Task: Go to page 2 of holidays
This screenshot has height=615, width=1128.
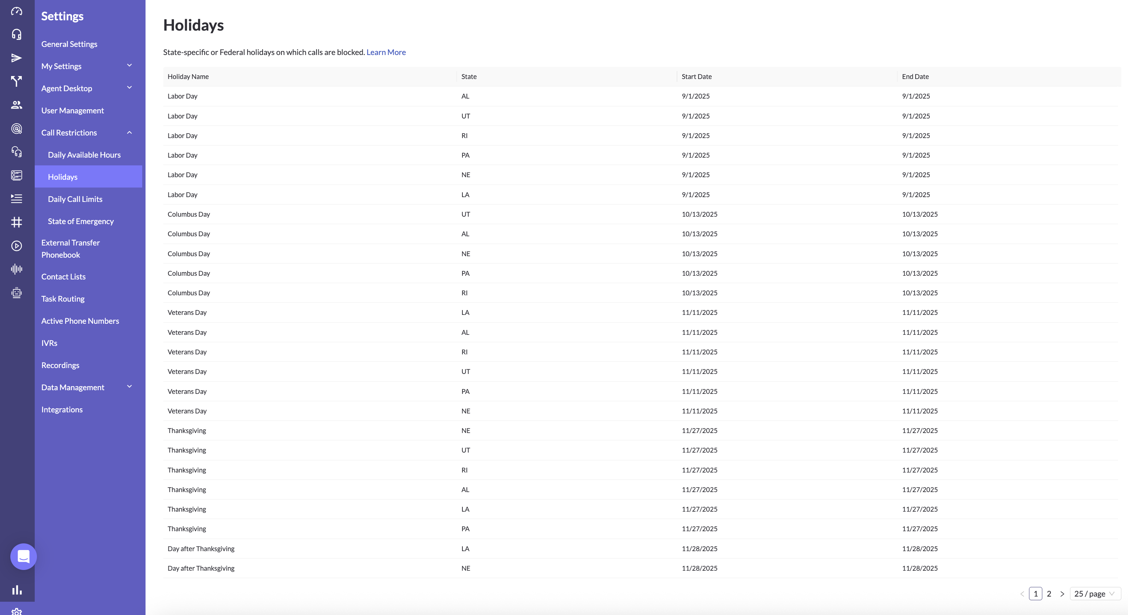Action: point(1049,594)
